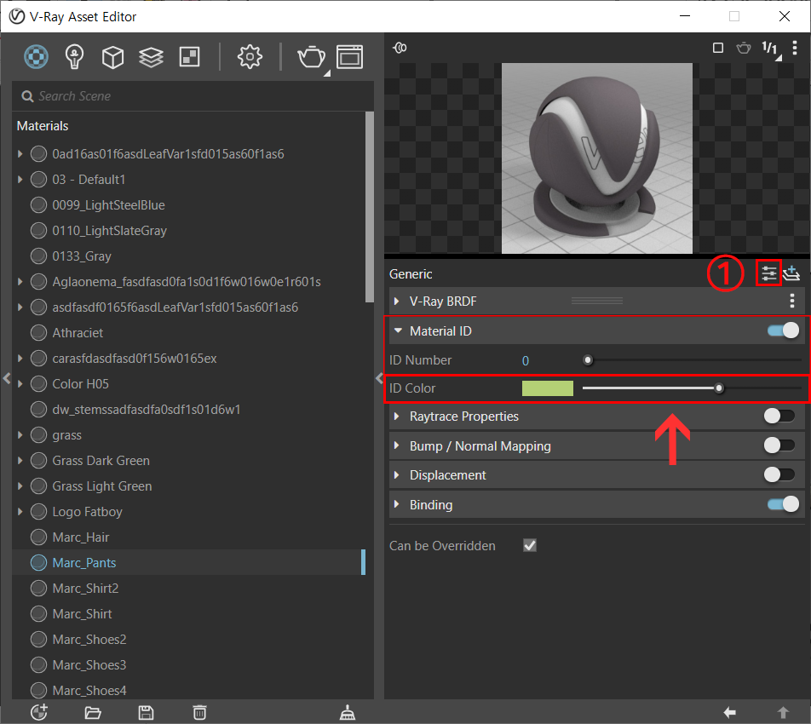Click the ID Number value 0
The width and height of the screenshot is (811, 724).
pos(526,360)
